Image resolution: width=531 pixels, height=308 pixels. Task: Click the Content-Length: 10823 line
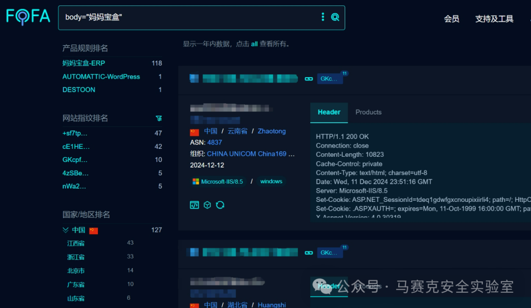350,155
